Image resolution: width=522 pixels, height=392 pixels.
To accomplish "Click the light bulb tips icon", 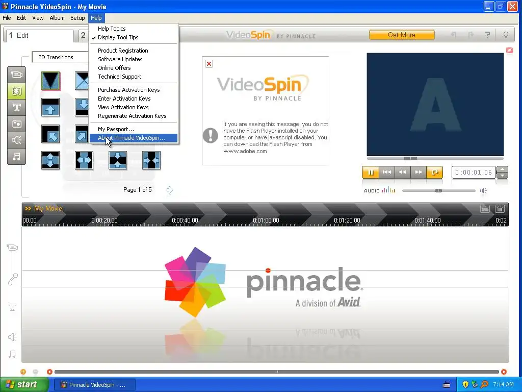I will [x=506, y=35].
